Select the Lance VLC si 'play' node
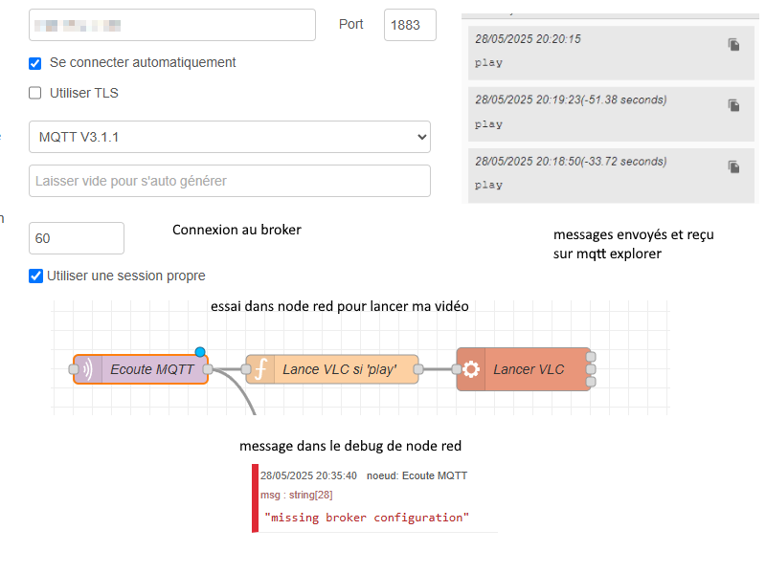Screen dimensions: 766x574 point(342,369)
